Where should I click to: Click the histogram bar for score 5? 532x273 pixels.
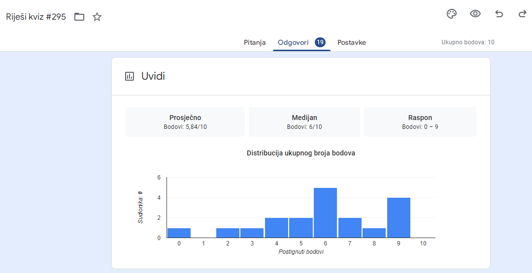pyautogui.click(x=301, y=228)
